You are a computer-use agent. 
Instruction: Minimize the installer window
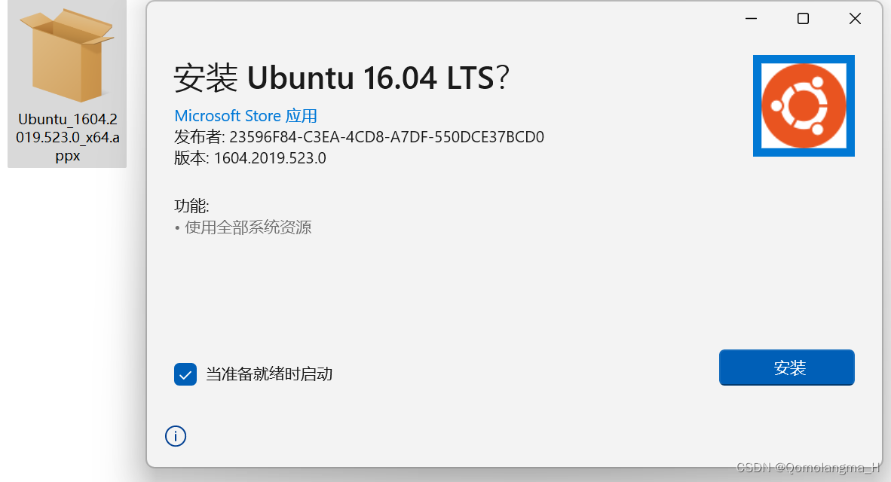tap(750, 18)
